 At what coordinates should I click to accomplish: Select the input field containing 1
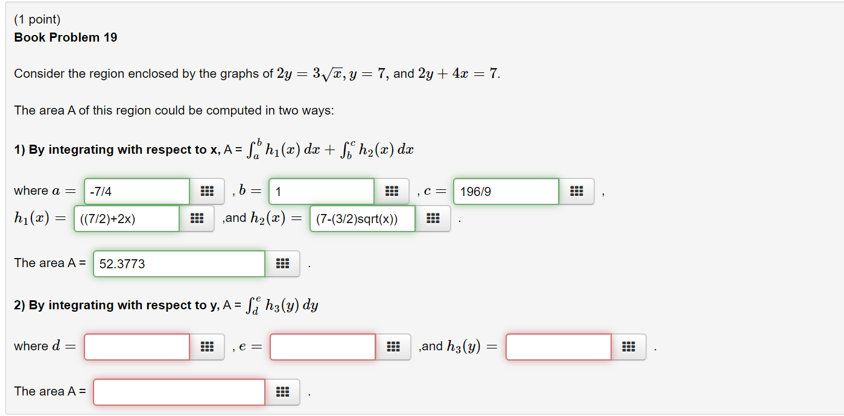322,191
